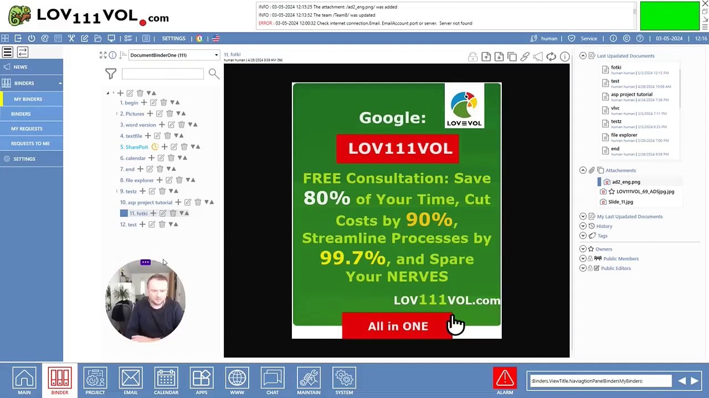Open the NEWS sidebar item

(32, 67)
